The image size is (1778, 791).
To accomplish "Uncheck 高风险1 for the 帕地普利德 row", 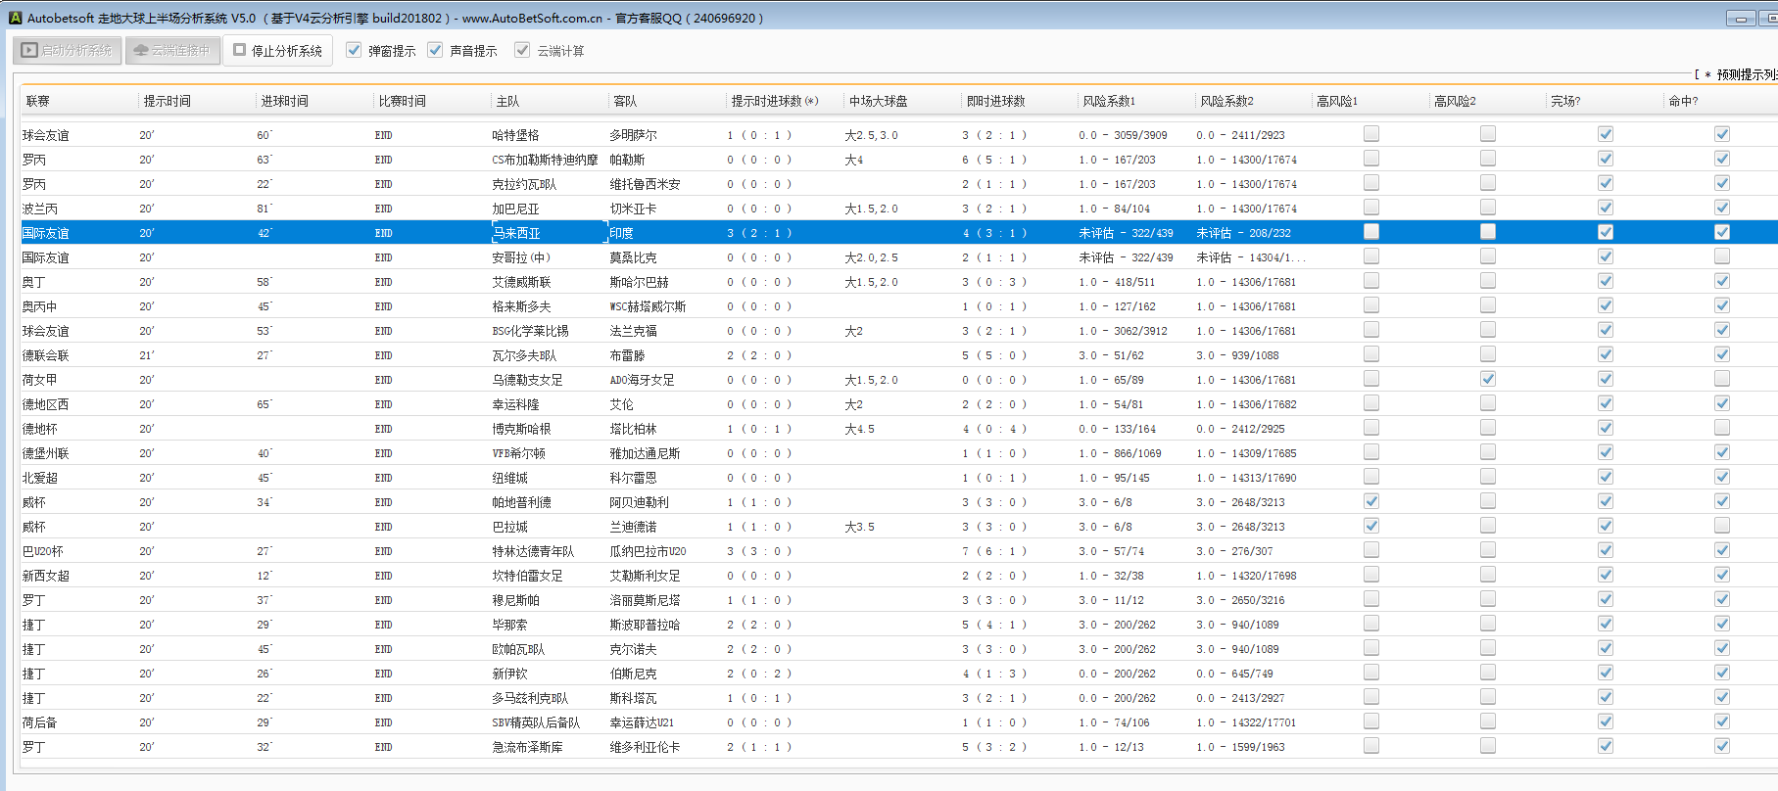I will 1371,501.
